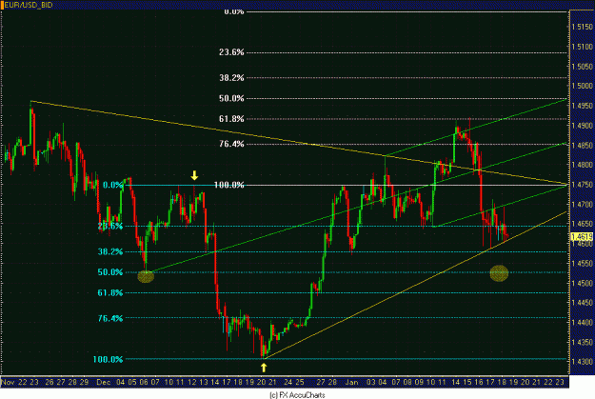Click the 1.4450 price axis label
Screen dimensions: 595x399
pyautogui.click(x=582, y=303)
